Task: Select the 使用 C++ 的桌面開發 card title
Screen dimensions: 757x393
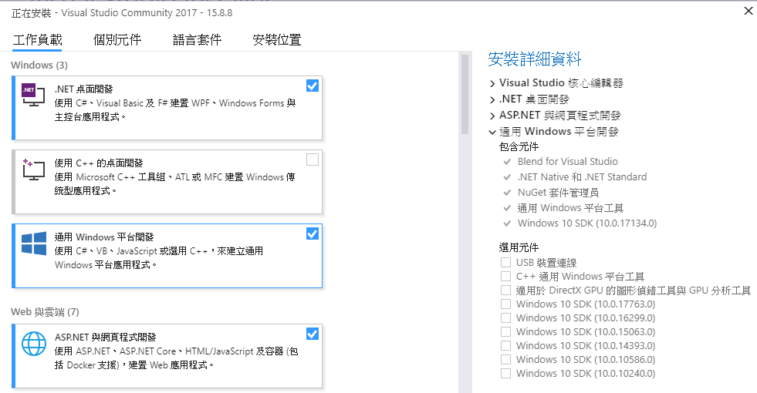Action: tap(99, 163)
